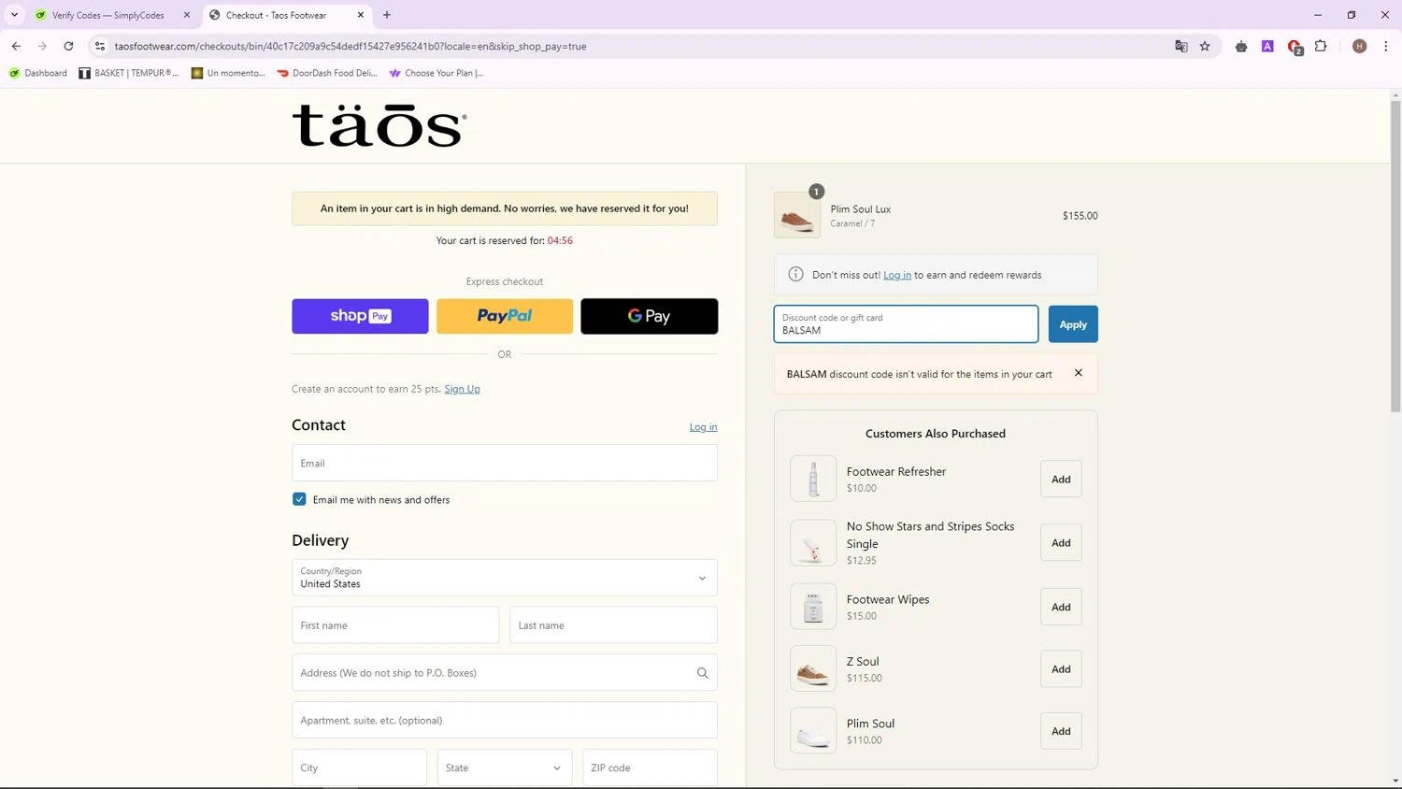Click the page vertical scrollbar
Image resolution: width=1402 pixels, height=789 pixels.
point(1395,257)
